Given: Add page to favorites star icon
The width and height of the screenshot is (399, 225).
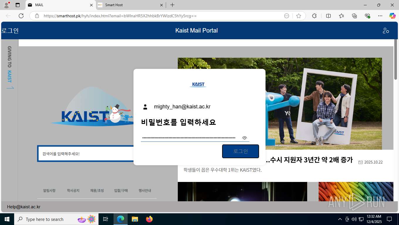Looking at the screenshot, I should (299, 16).
